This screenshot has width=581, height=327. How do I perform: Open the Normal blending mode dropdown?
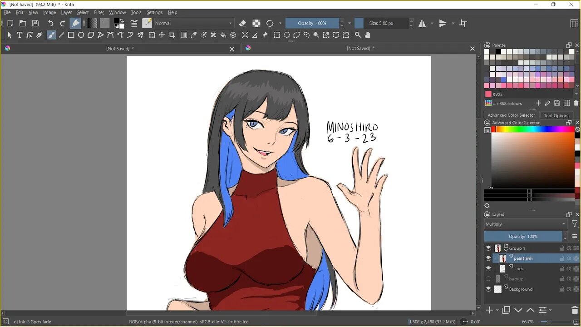point(193,23)
